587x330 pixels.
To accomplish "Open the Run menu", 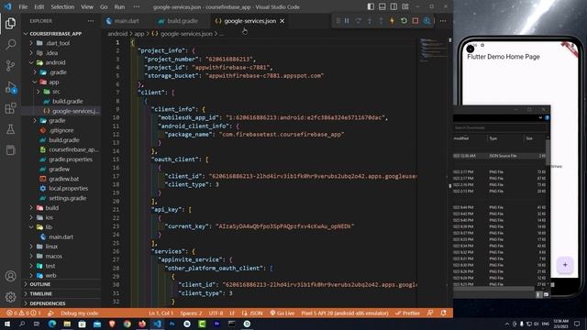I will 119,6.
